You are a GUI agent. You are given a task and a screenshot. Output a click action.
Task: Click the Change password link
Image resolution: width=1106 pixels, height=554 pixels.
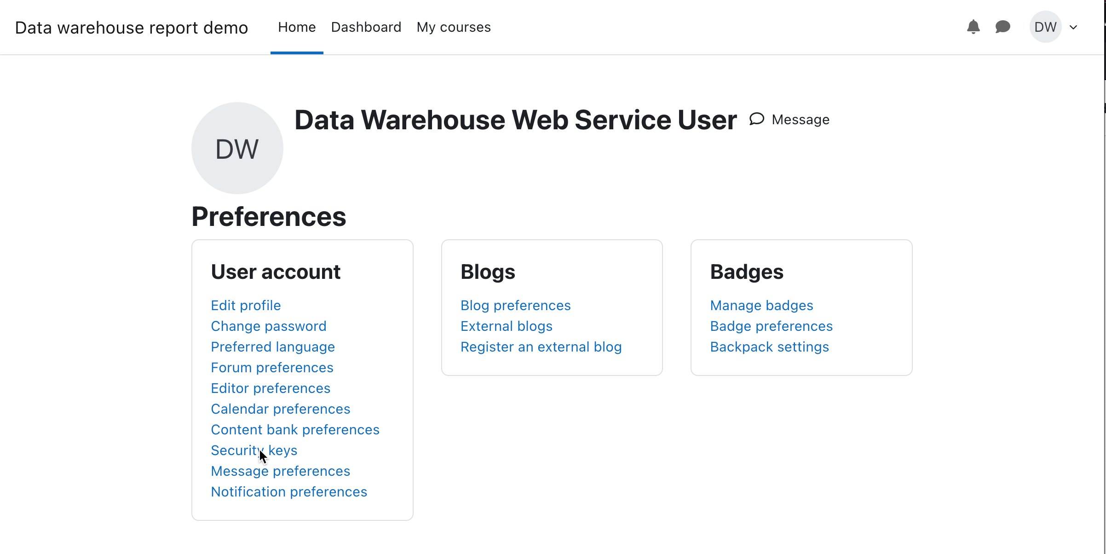coord(268,326)
